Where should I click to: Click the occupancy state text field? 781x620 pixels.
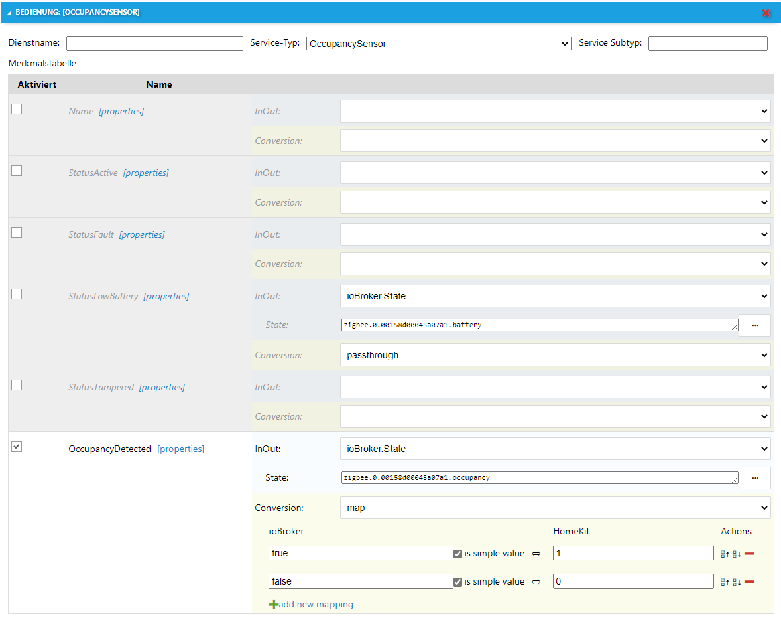click(540, 478)
